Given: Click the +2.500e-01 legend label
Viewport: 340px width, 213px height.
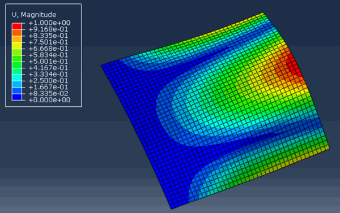Looking at the screenshot, I should click(48, 81).
